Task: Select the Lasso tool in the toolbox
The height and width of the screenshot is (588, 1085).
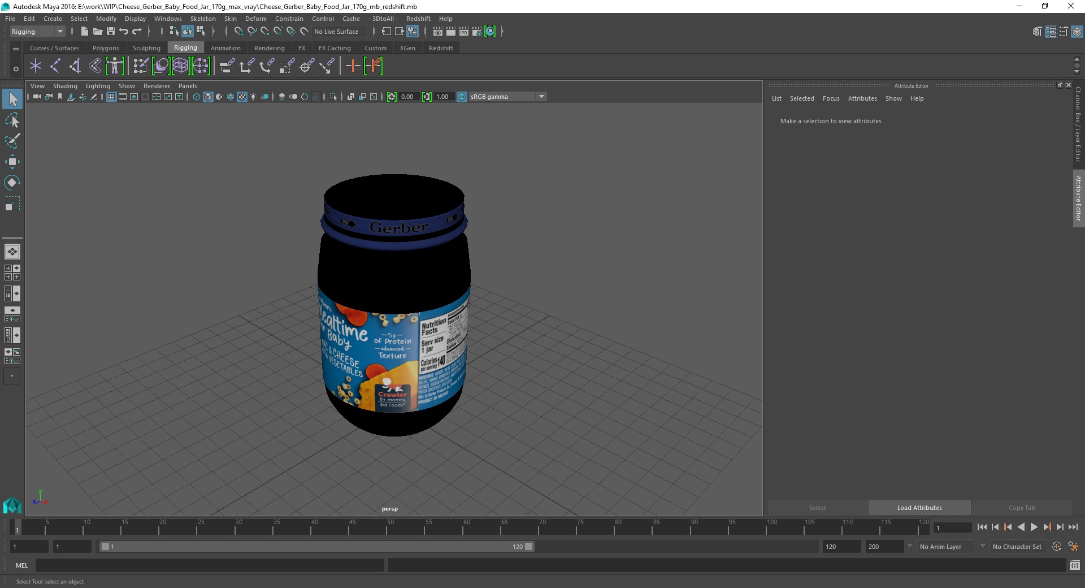Action: click(12, 120)
